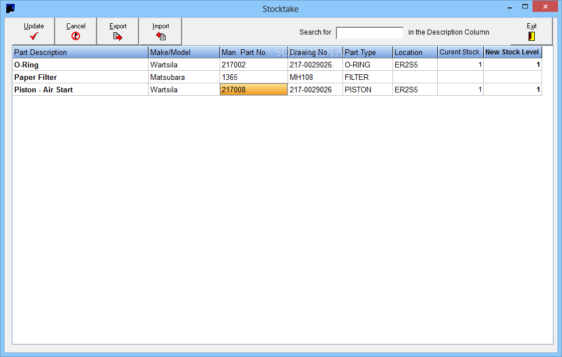Click the Import button

click(x=160, y=31)
